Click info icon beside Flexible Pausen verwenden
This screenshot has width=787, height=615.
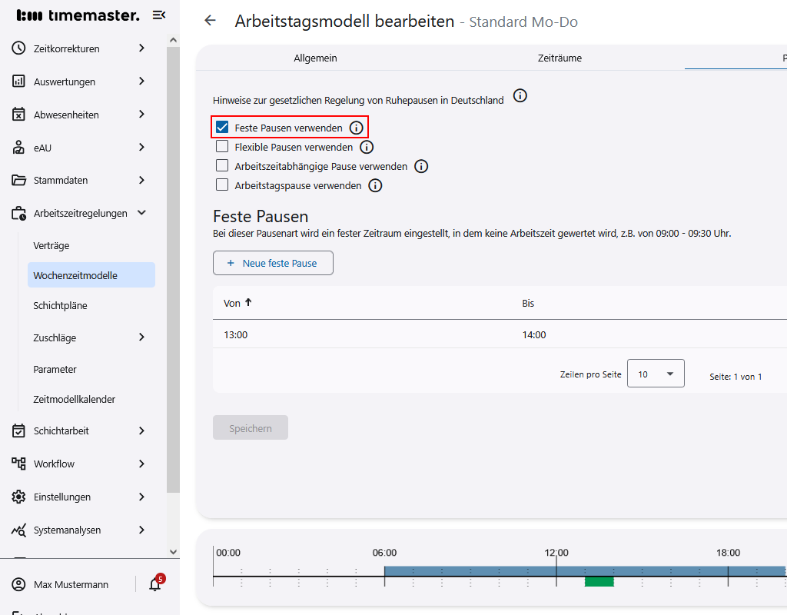367,147
